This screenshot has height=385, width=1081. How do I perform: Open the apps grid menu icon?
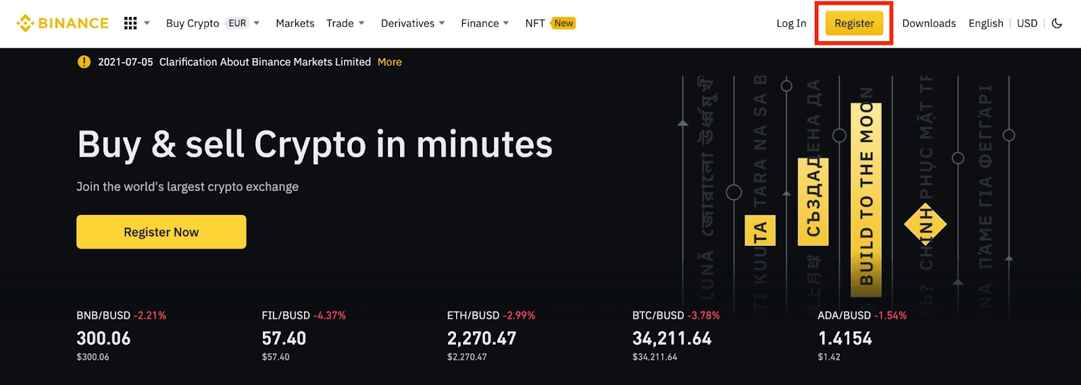click(130, 23)
